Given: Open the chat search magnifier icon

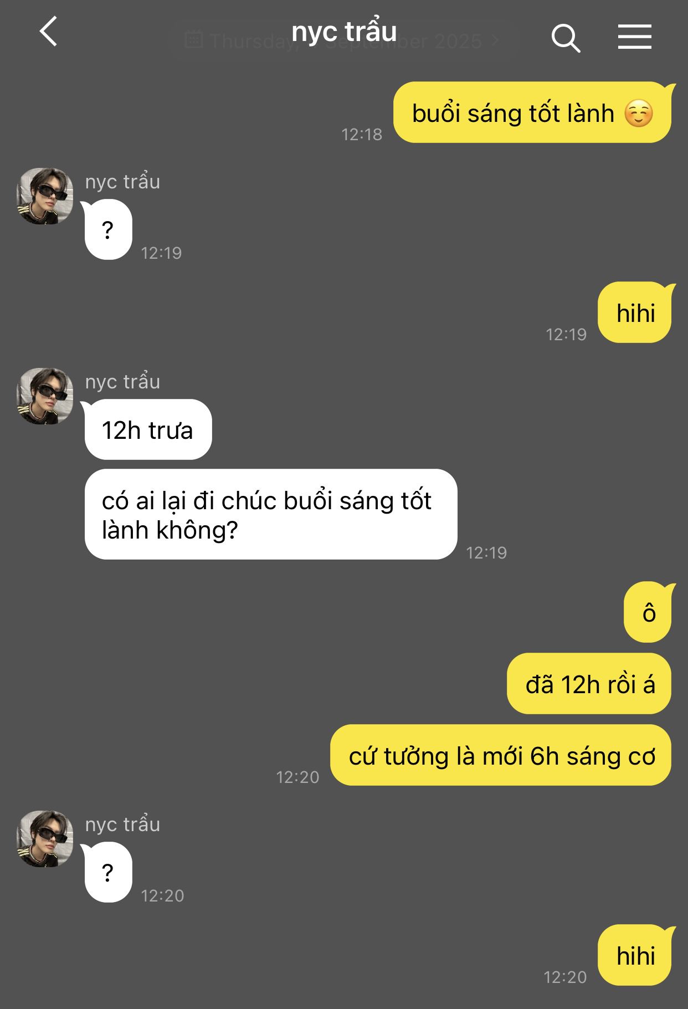Looking at the screenshot, I should 566,38.
